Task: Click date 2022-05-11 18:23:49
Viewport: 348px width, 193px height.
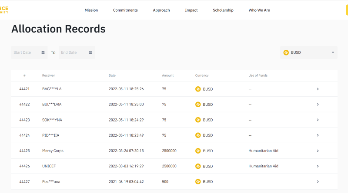Action: pos(126,135)
